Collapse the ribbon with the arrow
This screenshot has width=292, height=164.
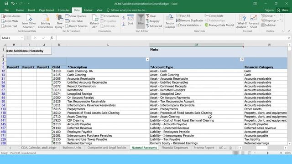[x=289, y=31]
